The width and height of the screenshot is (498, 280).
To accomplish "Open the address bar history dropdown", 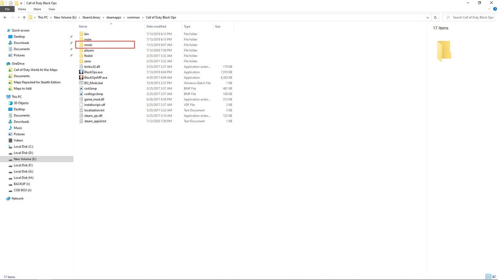I will 428,17.
